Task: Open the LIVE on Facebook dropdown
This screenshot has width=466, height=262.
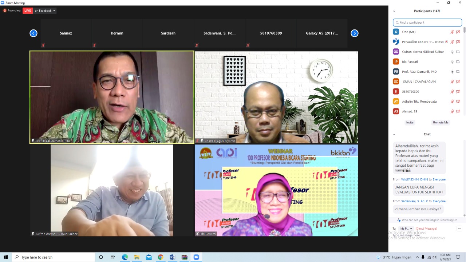Action: tap(45, 11)
